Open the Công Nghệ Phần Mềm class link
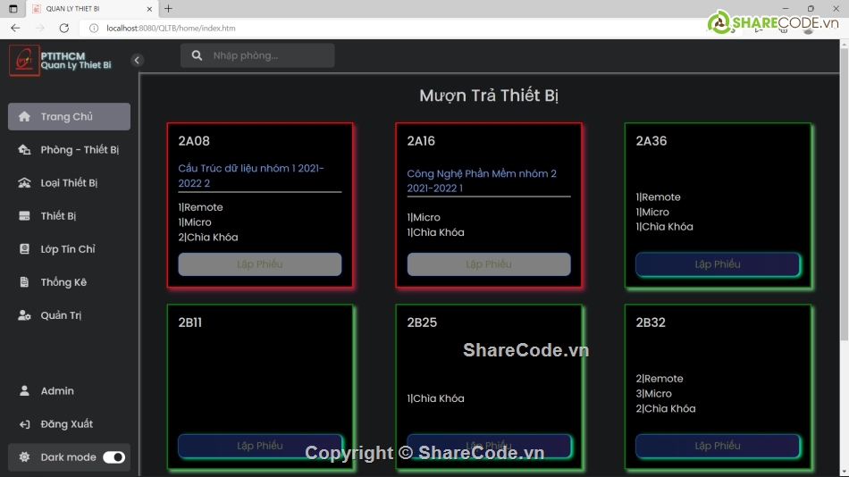Image resolution: width=849 pixels, height=477 pixels. pyautogui.click(x=482, y=180)
